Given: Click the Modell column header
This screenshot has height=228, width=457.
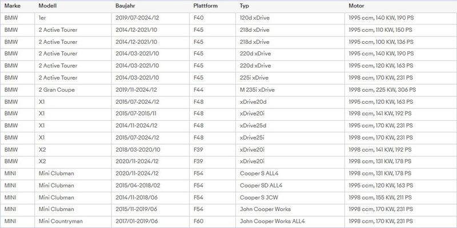Looking at the screenshot, I should (47, 6).
